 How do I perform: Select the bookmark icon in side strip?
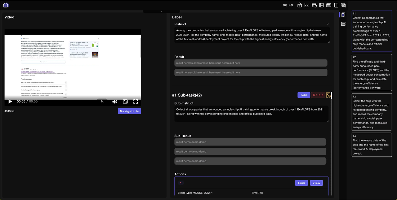pyautogui.click(x=343, y=15)
